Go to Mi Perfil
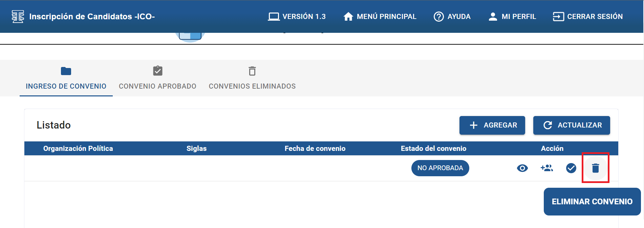Viewport: 644px width, 228px height. pos(512,16)
